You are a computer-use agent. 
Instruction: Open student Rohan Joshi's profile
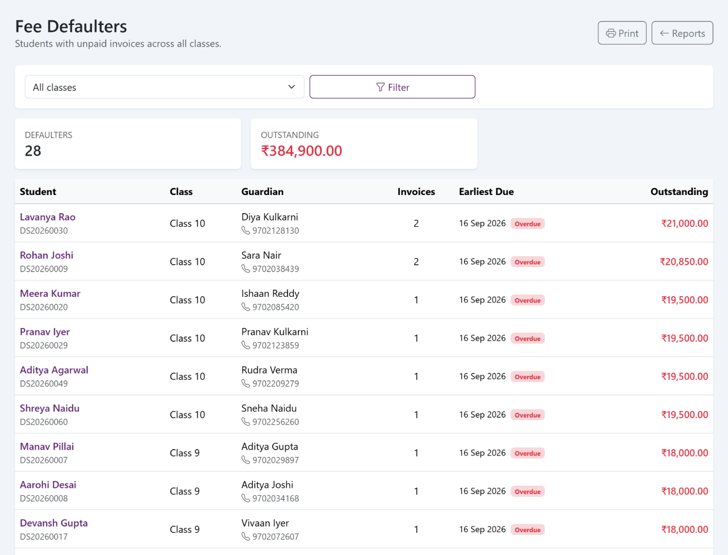pos(47,255)
